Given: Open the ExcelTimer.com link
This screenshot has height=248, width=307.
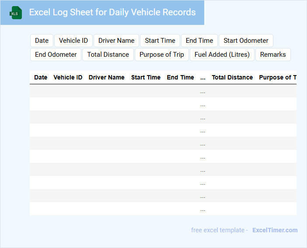Looking at the screenshot, I should (275, 230).
